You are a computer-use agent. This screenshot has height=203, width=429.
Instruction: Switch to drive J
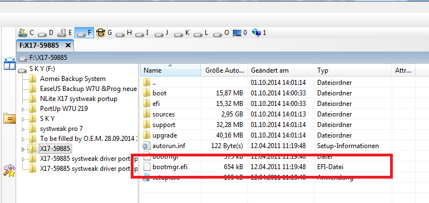tap(161, 33)
